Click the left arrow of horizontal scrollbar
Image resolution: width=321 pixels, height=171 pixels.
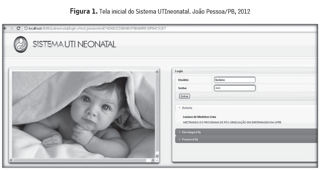point(11,160)
